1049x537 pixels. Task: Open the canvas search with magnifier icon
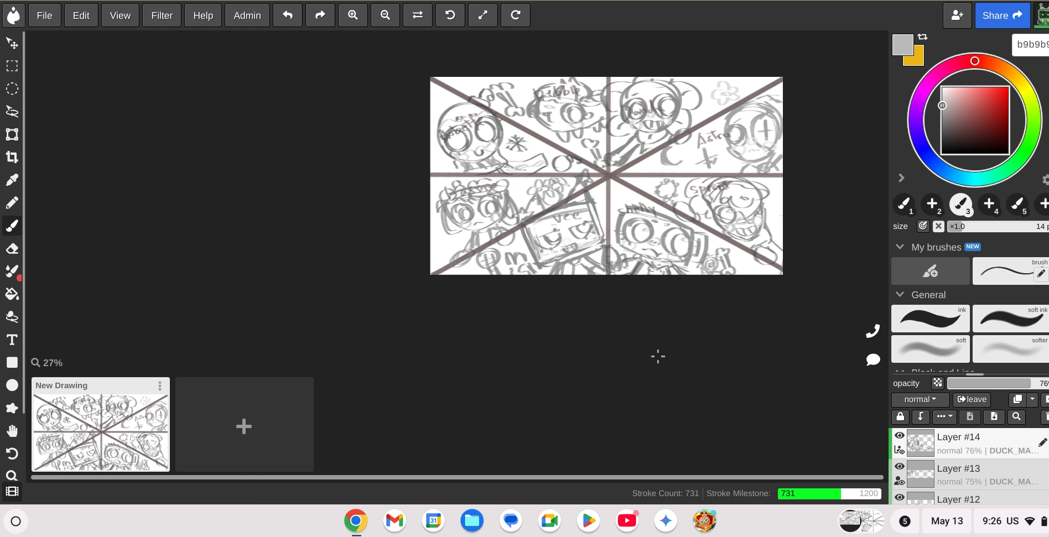12,475
